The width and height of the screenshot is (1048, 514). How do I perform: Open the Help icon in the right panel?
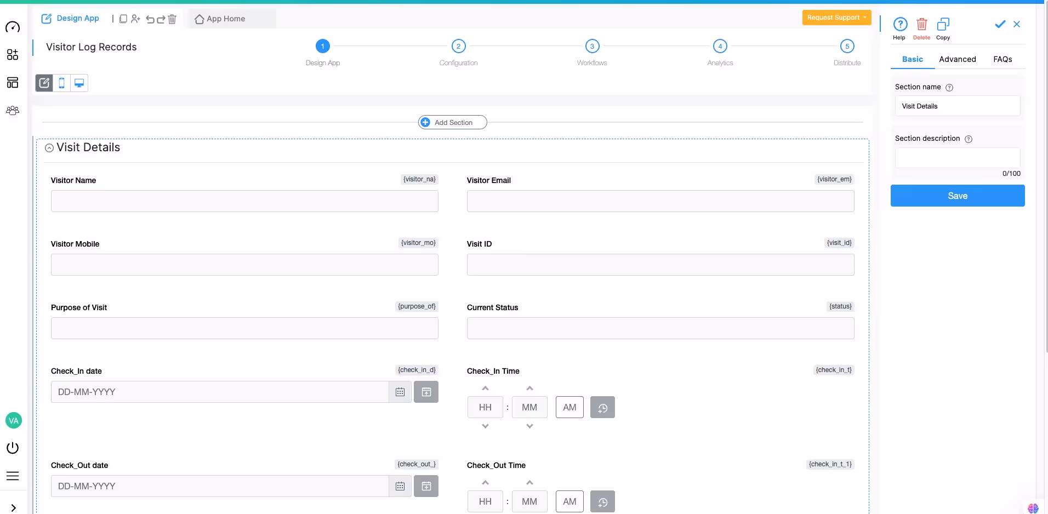pos(901,25)
